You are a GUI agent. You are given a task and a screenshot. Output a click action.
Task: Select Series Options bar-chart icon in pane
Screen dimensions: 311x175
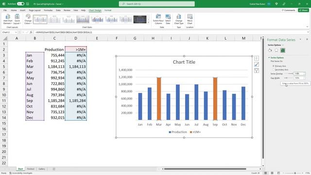[283, 51]
